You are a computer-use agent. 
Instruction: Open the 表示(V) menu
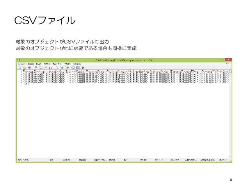39,64
